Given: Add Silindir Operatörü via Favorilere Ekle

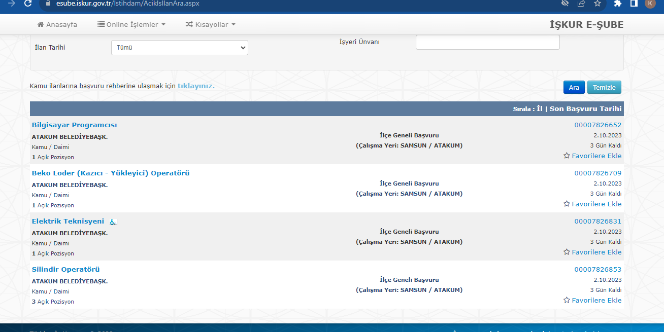Looking at the screenshot, I should (596, 300).
